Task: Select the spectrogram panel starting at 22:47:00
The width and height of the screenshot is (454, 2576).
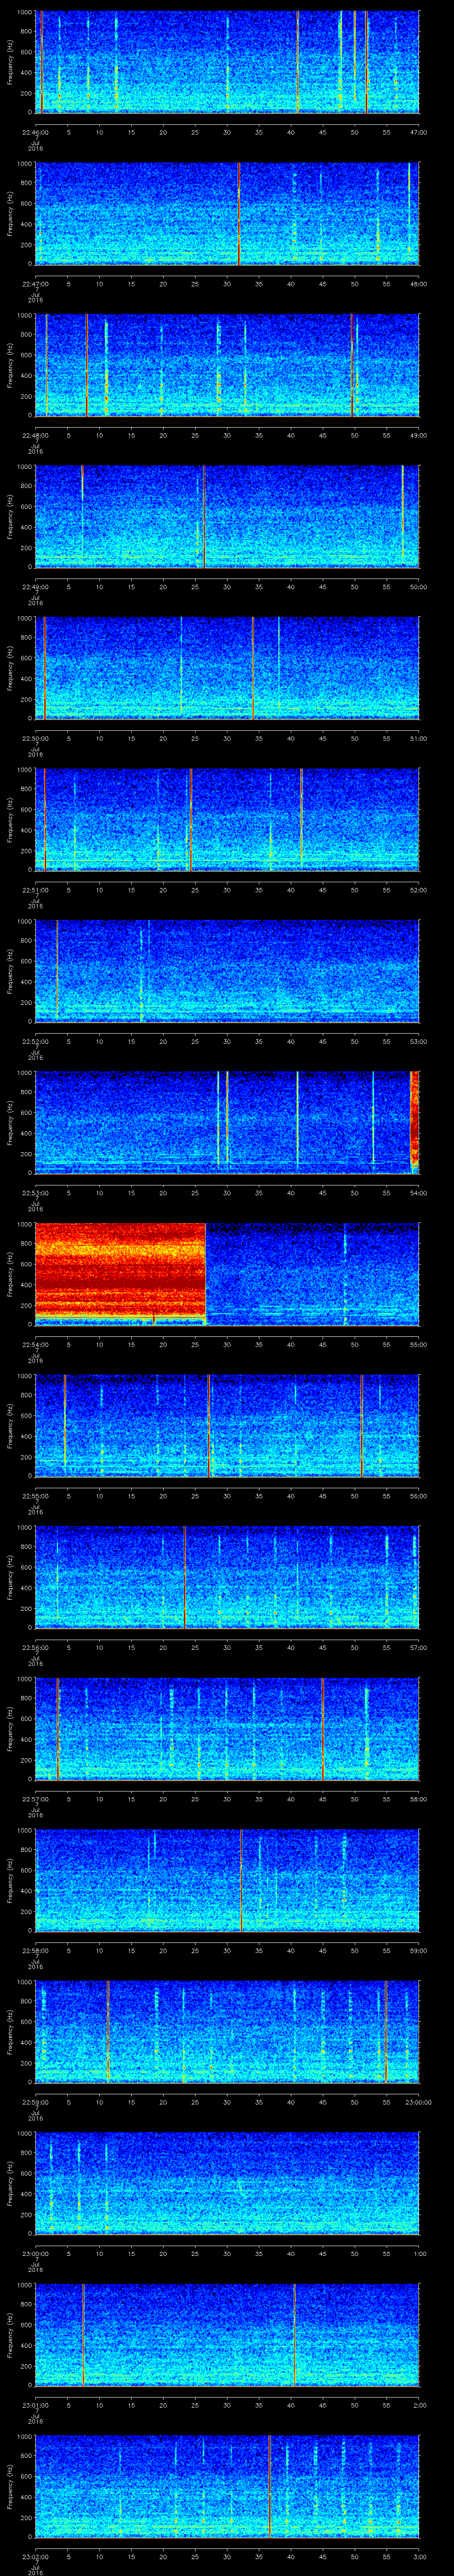Action: point(227,214)
